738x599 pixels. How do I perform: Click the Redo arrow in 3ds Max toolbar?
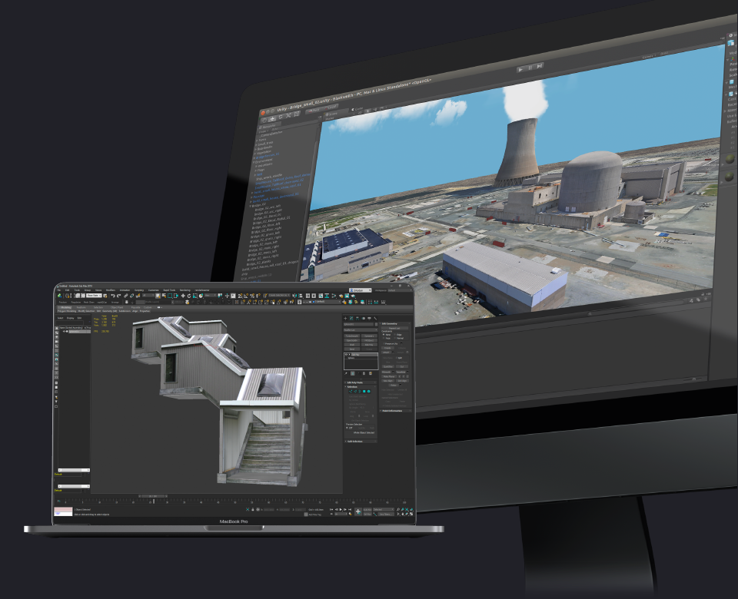pos(118,296)
